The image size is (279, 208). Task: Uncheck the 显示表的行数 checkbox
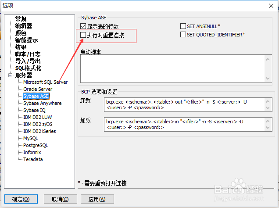(x=83, y=26)
